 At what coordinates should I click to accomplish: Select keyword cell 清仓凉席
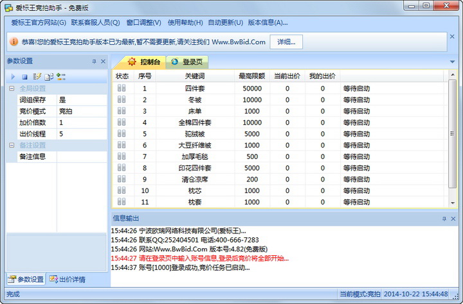tap(195, 180)
